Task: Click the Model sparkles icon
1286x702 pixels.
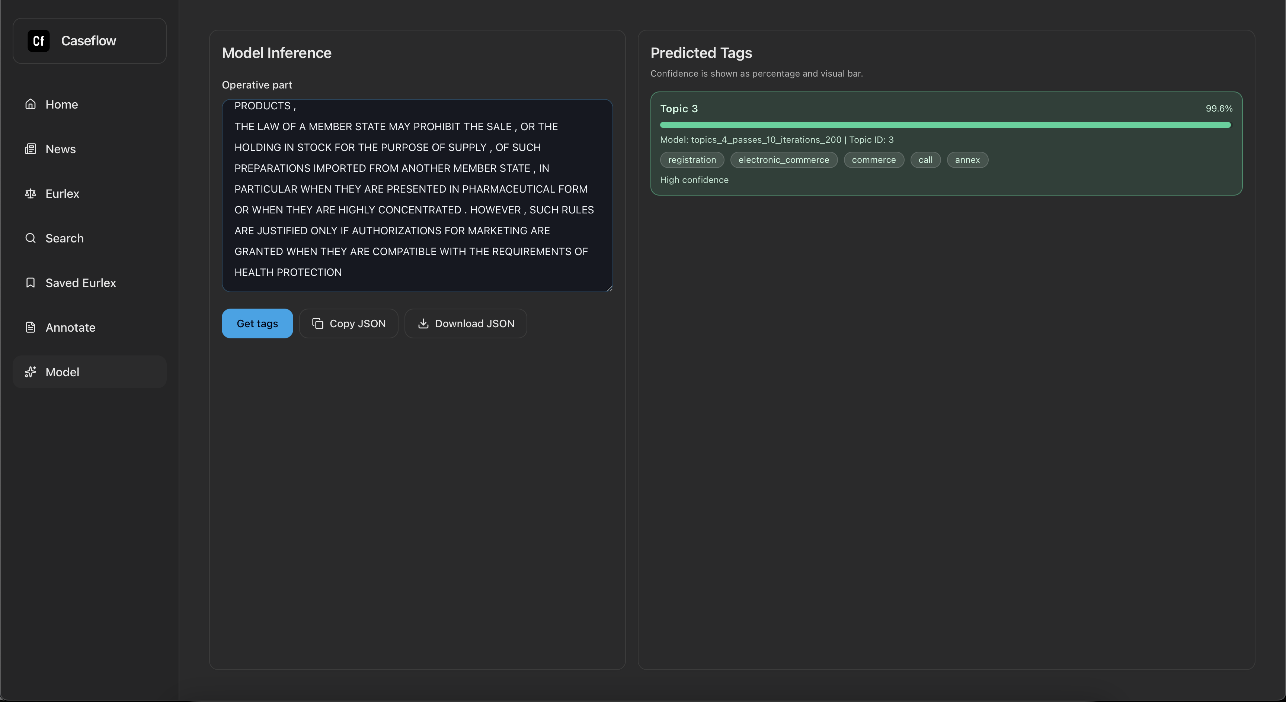Action: [31, 372]
